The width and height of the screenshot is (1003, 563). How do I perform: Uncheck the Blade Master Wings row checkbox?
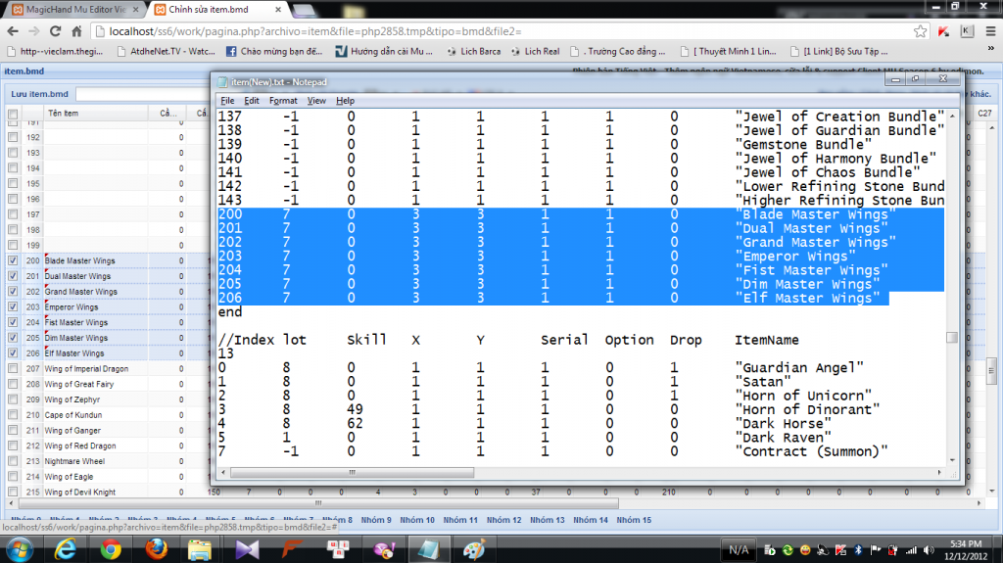(13, 261)
